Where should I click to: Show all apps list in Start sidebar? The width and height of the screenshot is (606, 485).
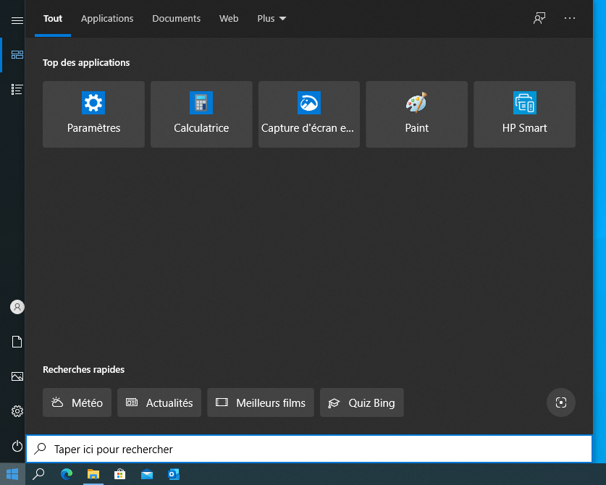click(17, 89)
